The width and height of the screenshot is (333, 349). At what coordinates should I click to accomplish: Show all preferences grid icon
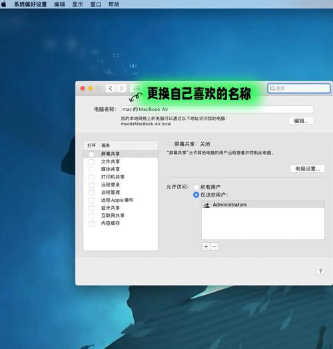[137, 89]
